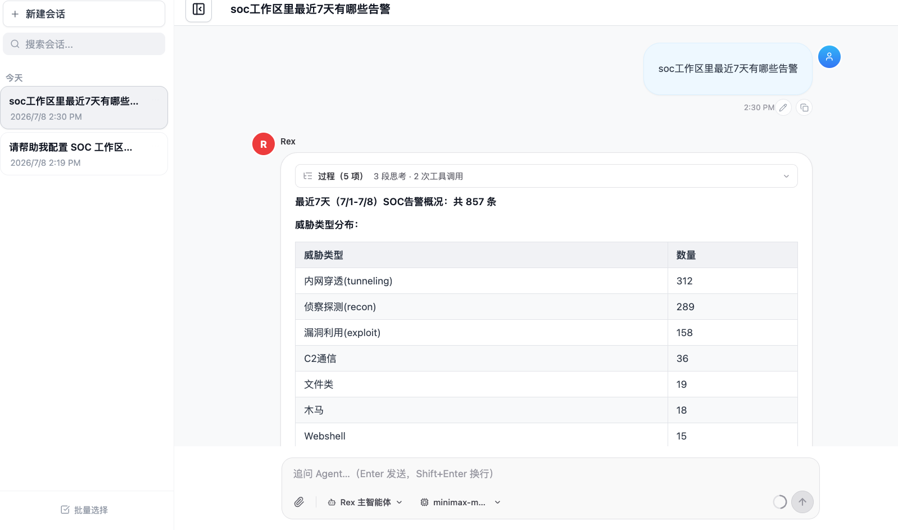The image size is (898, 530).
Task: Open the minimax-m... model dropdown
Action: coord(460,502)
